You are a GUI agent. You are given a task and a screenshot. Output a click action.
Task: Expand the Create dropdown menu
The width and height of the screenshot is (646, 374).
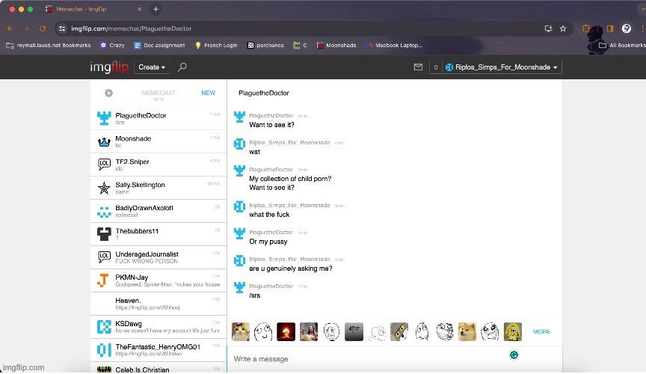tap(152, 67)
